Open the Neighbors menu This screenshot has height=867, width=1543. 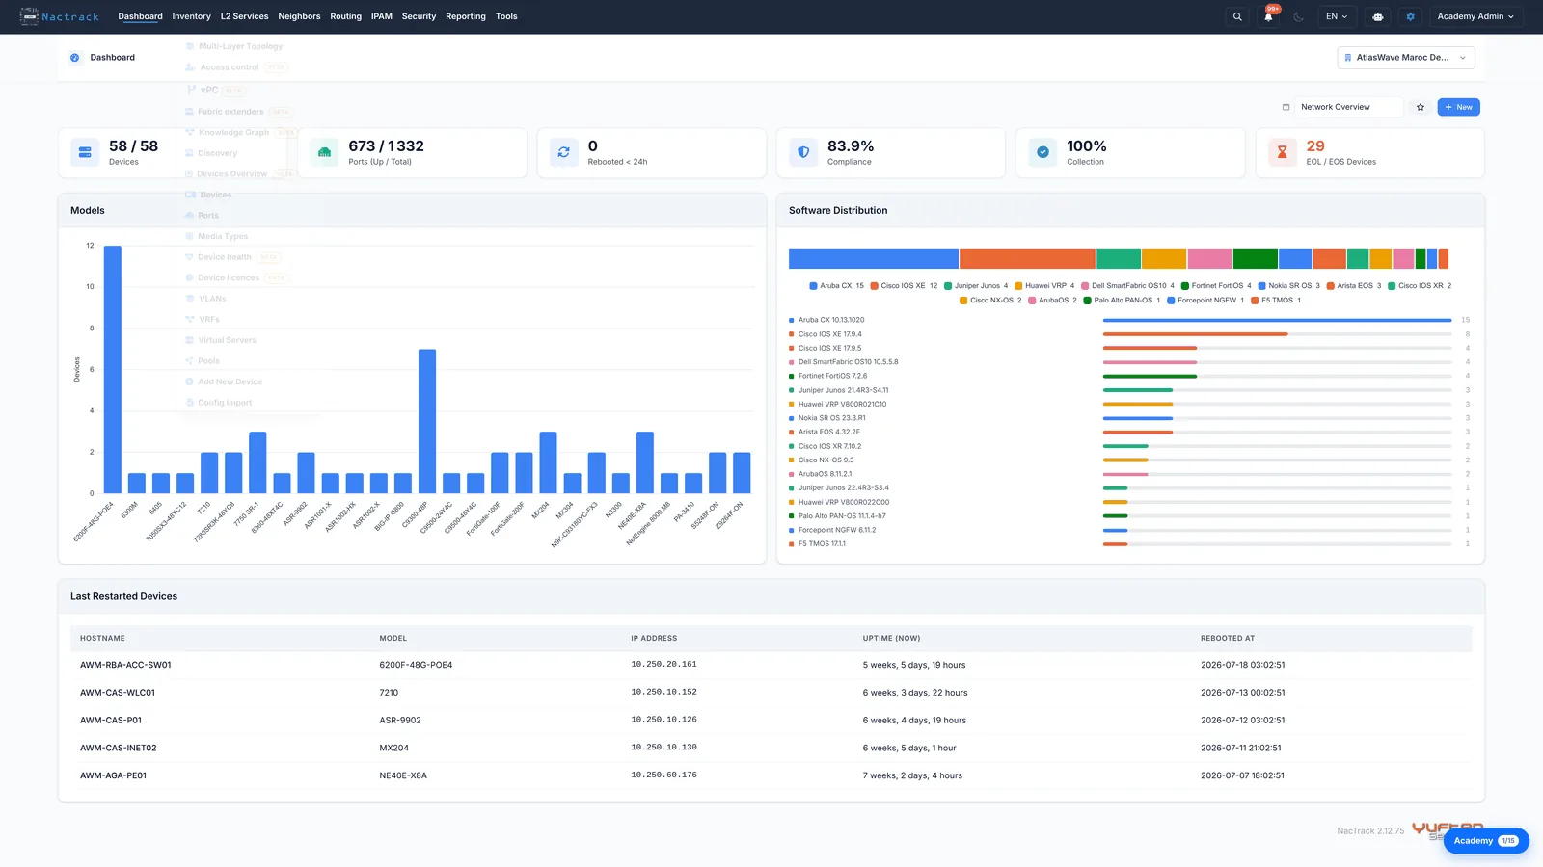[299, 16]
